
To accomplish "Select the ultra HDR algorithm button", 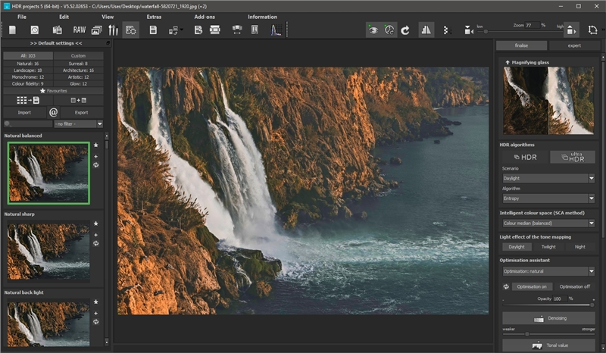I will point(572,157).
